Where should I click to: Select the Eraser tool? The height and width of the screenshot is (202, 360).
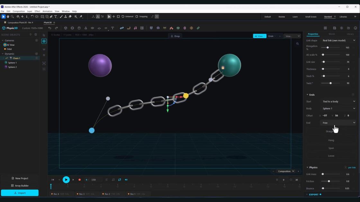click(70, 16)
